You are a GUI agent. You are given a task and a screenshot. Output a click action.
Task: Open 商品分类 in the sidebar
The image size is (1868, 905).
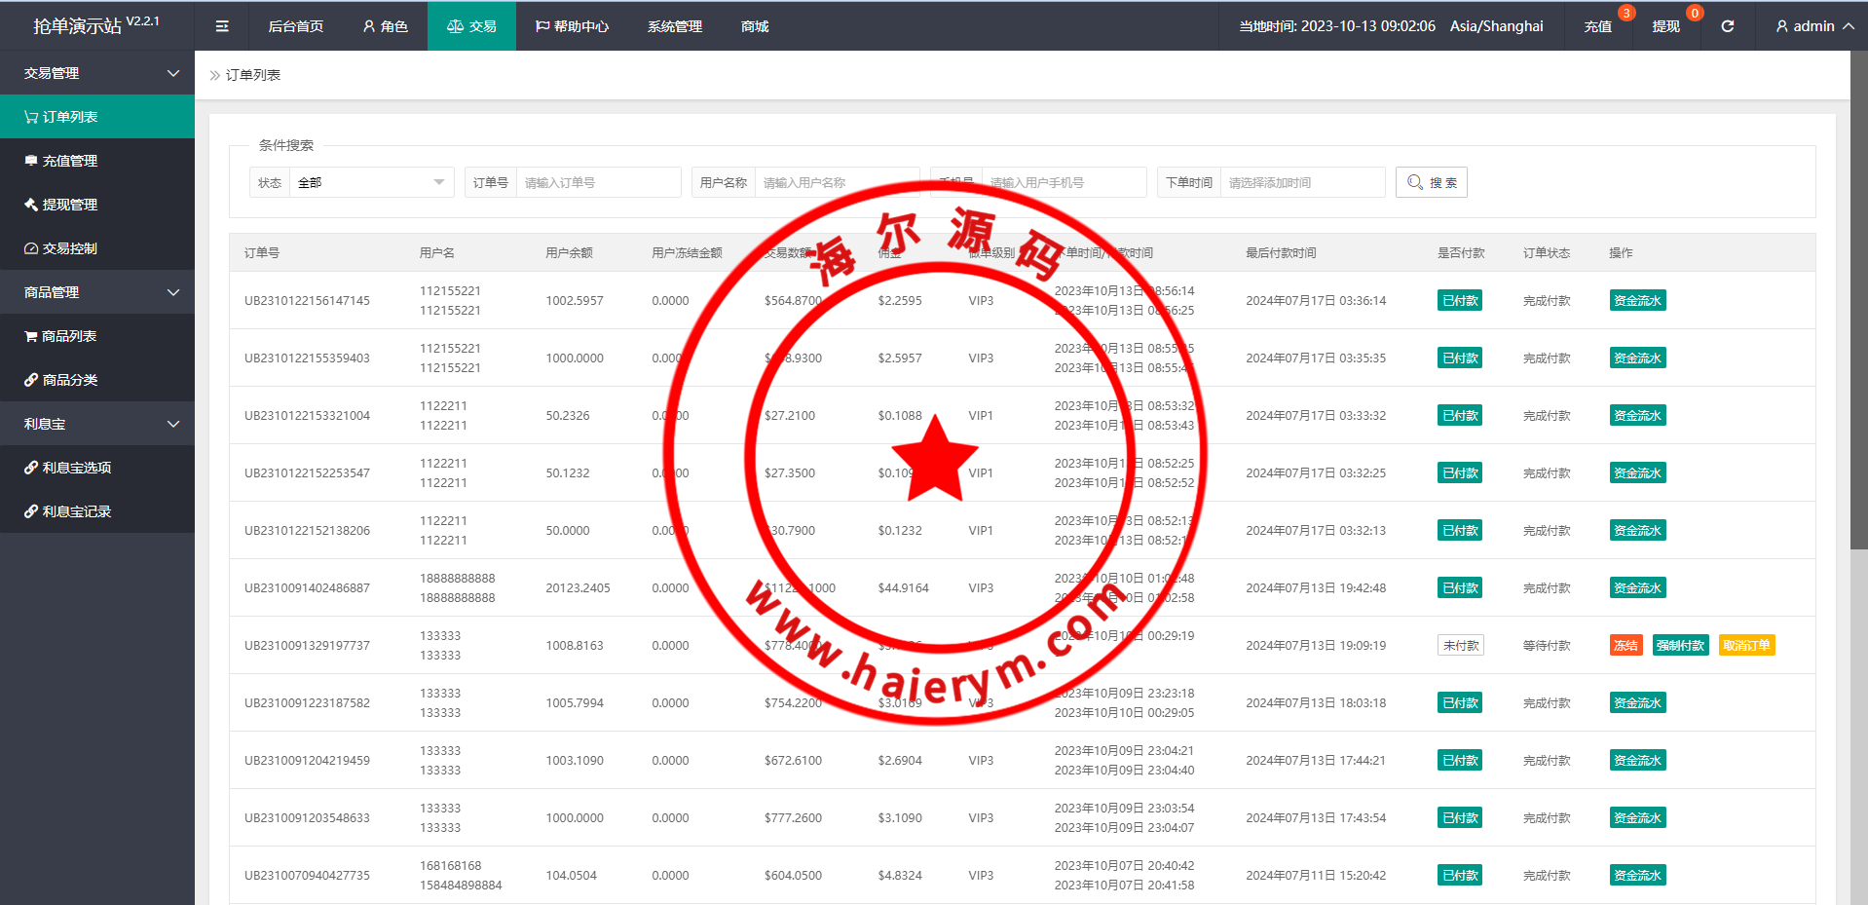70,380
